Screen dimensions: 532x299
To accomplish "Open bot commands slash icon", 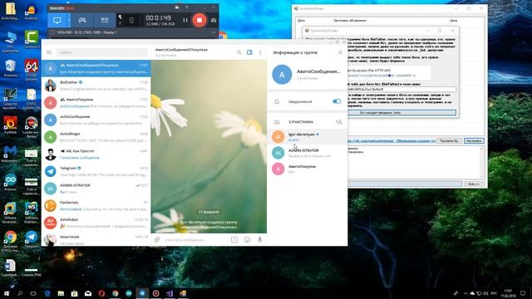I will (234, 240).
